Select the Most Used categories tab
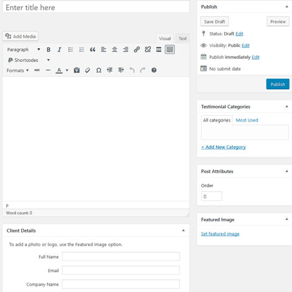Screen dimensions: 292x292 [x=247, y=120]
